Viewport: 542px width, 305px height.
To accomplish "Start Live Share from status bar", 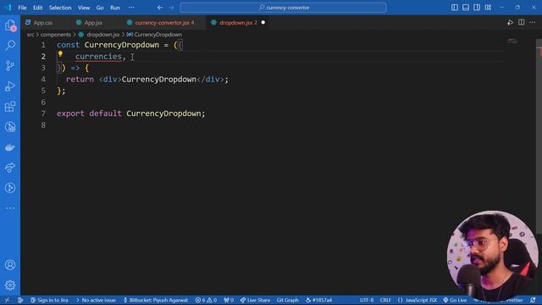I will (x=255, y=300).
